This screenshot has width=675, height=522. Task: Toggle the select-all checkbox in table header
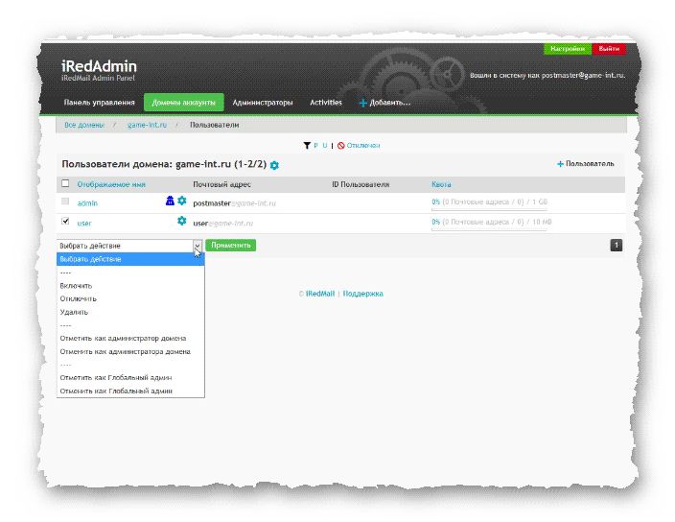pyautogui.click(x=65, y=183)
